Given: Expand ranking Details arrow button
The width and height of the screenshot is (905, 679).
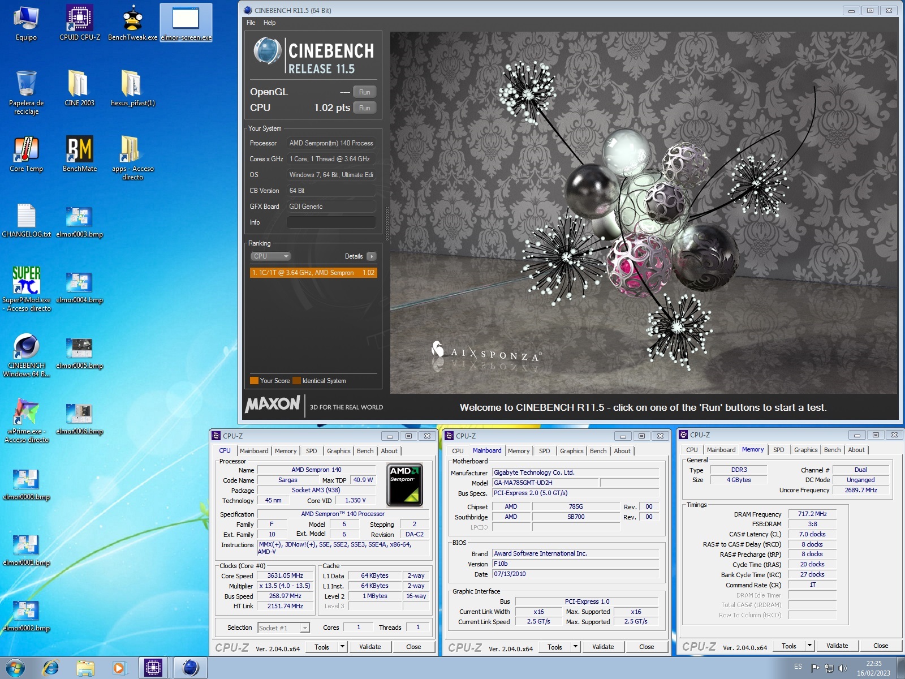Looking at the screenshot, I should click(371, 256).
